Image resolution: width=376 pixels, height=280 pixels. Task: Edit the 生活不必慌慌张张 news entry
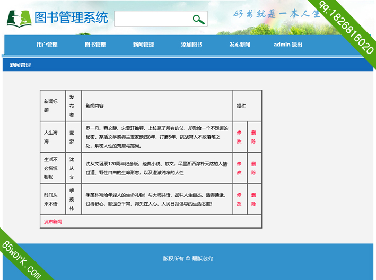(x=239, y=168)
